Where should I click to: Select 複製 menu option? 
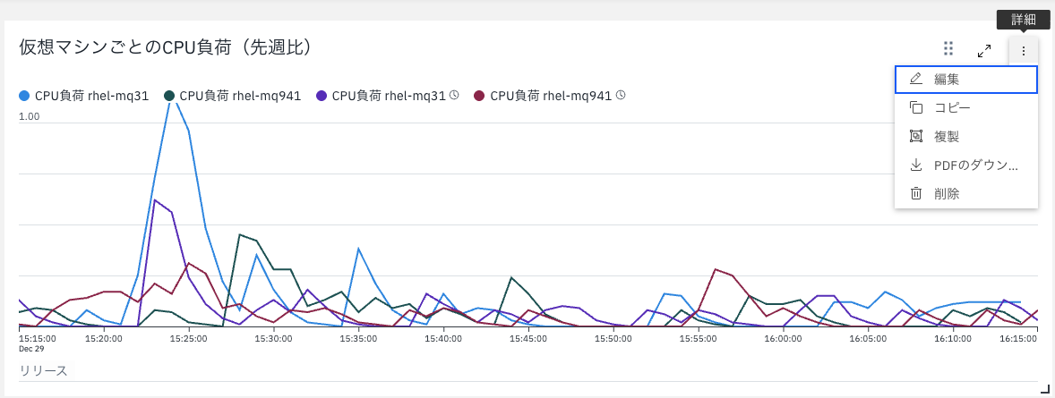tap(966, 137)
